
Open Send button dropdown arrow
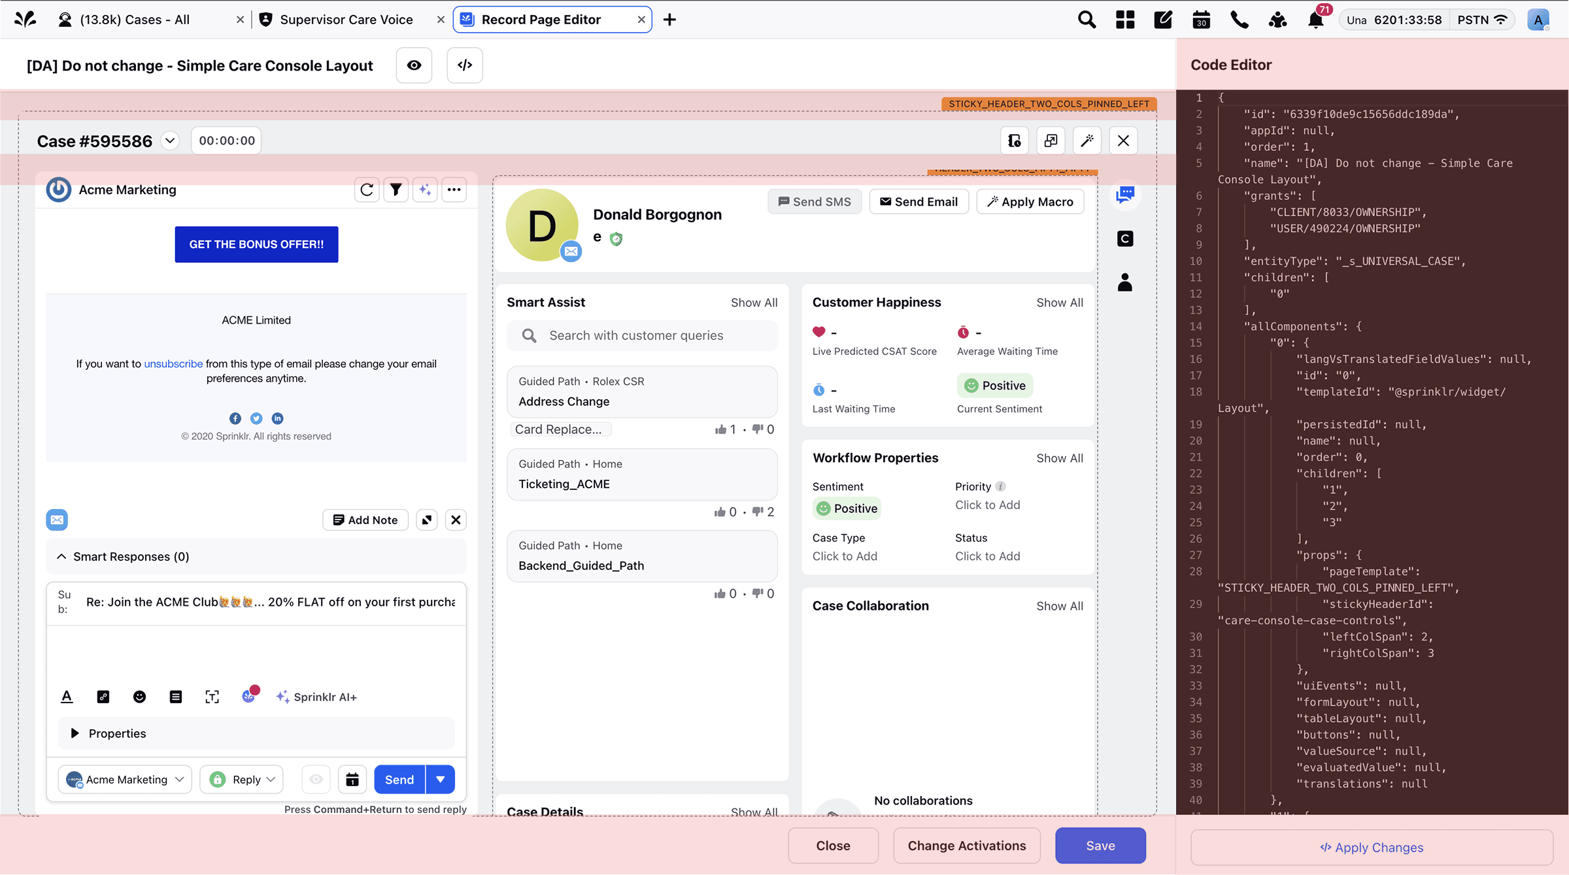pyautogui.click(x=441, y=780)
